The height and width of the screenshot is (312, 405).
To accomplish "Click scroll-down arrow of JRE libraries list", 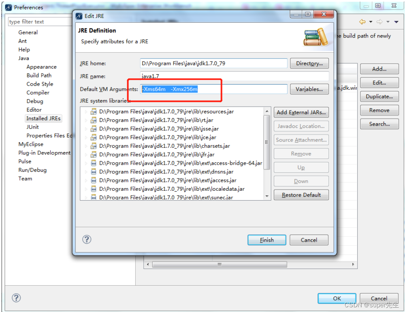I will tap(267, 196).
